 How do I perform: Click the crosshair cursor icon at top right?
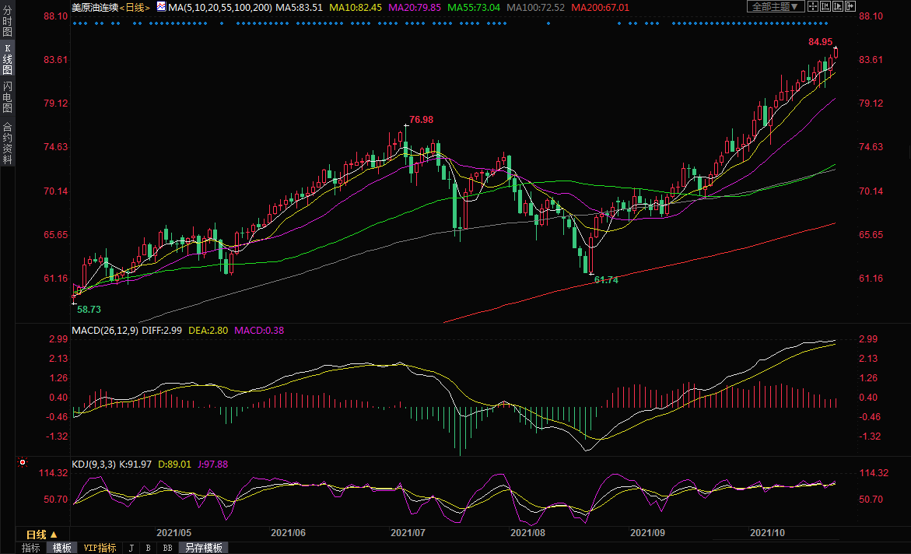coord(813,6)
